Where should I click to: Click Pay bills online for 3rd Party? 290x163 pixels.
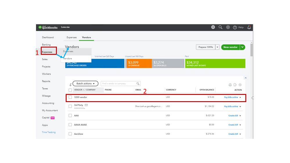coord(231,106)
